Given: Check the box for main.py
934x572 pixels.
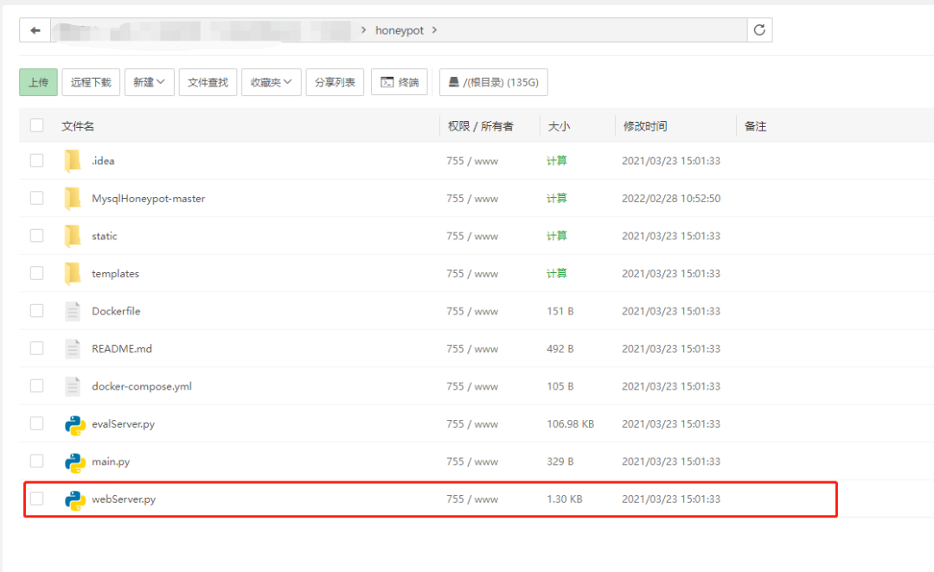Looking at the screenshot, I should click(x=37, y=461).
